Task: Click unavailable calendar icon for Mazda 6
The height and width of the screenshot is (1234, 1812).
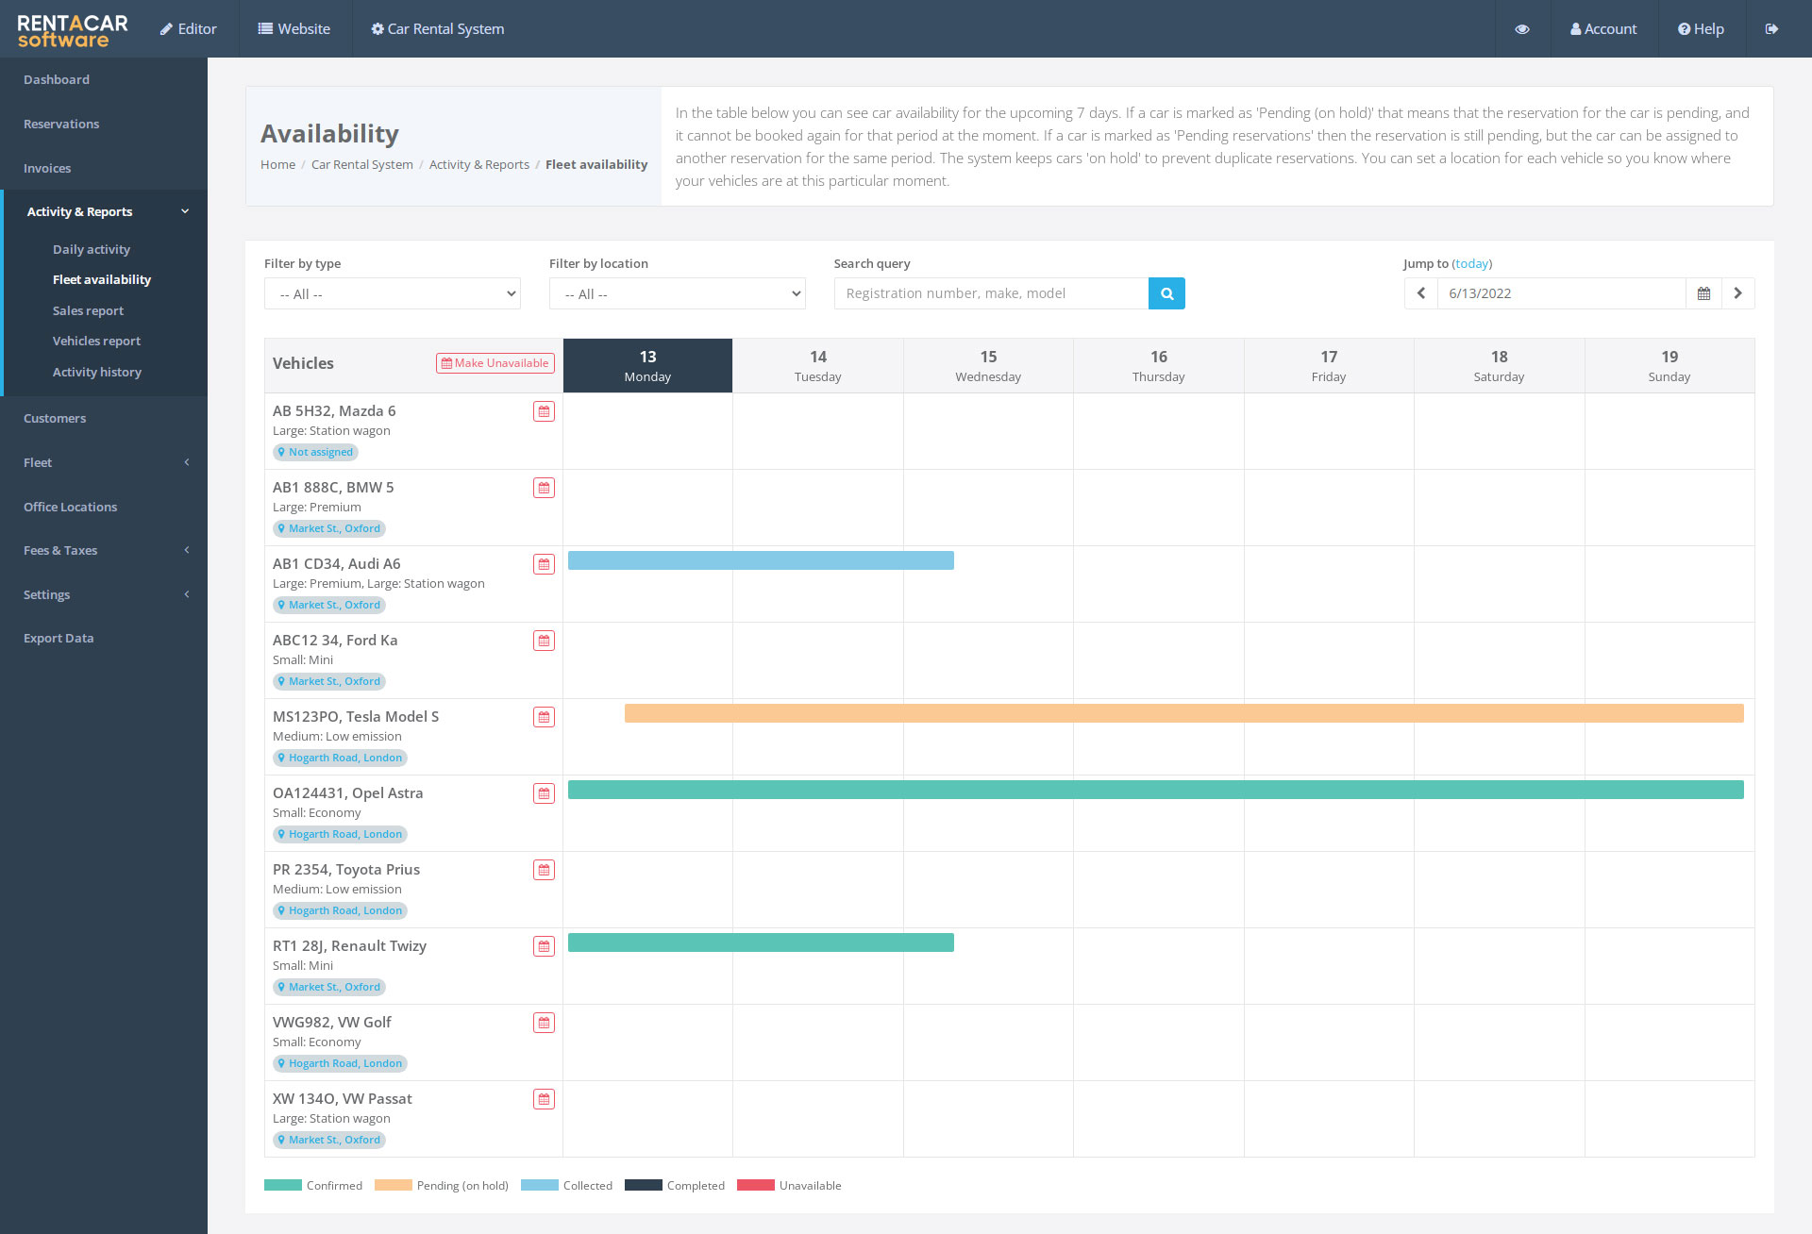Action: (x=544, y=411)
